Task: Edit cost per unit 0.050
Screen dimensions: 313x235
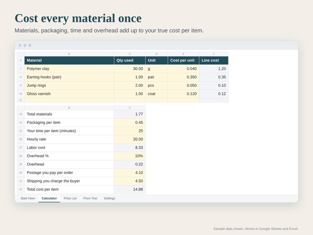Action: (183, 86)
